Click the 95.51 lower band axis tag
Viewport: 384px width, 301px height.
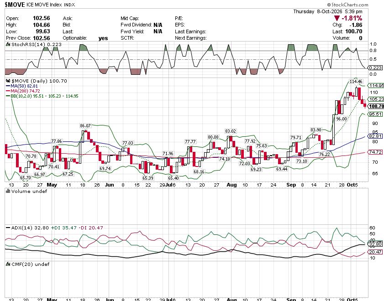click(x=375, y=114)
